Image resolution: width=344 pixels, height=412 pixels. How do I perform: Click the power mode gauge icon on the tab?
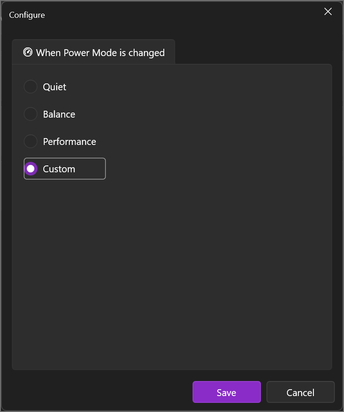coord(27,52)
